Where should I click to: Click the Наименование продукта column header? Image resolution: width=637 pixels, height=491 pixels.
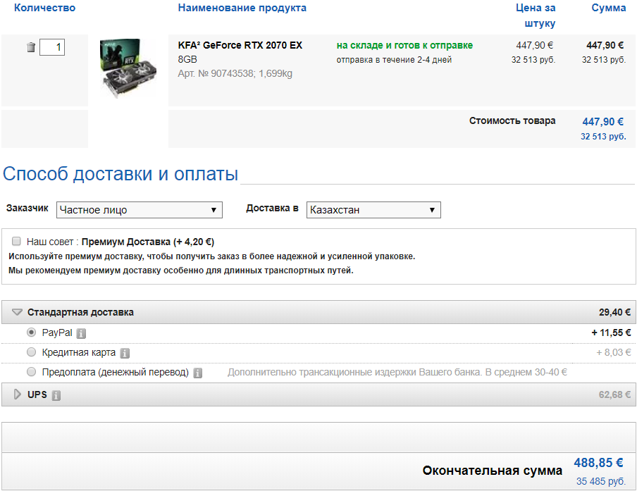[242, 8]
